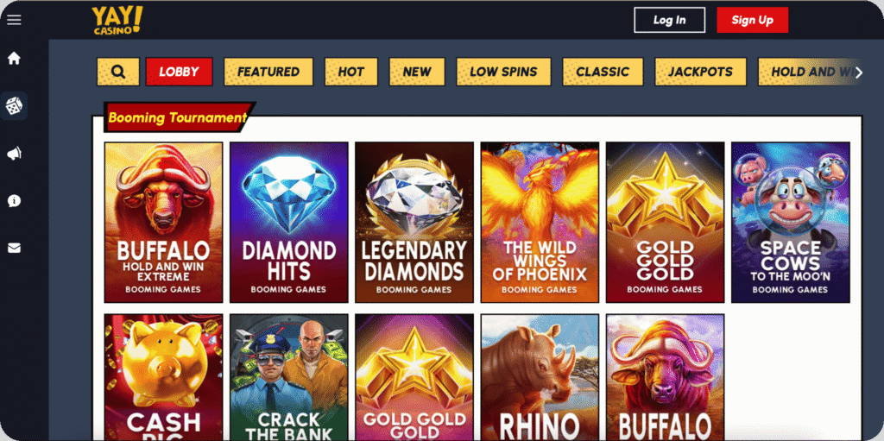Expand more categories with the right chevron

(859, 72)
